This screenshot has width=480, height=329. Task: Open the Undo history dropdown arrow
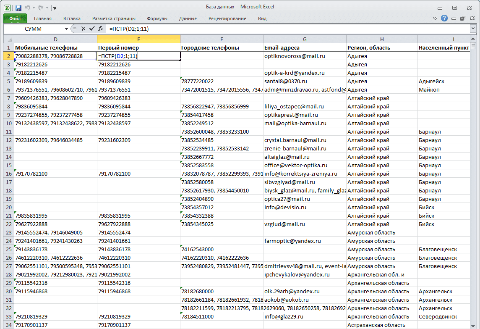click(34, 8)
